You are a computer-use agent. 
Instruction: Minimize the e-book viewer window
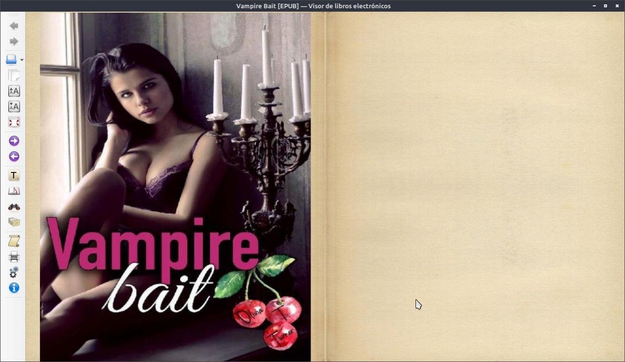594,6
